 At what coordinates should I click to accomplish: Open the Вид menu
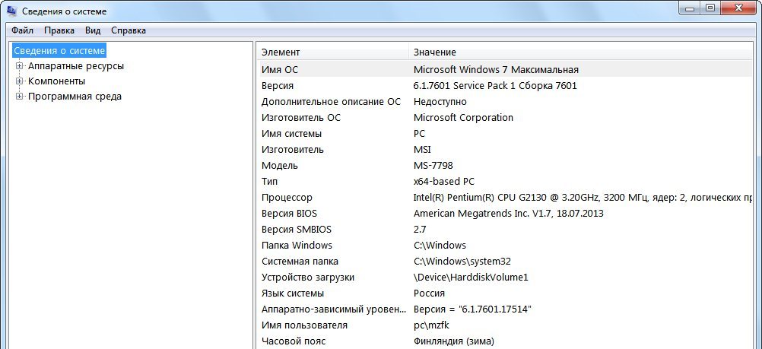pyautogui.click(x=93, y=30)
